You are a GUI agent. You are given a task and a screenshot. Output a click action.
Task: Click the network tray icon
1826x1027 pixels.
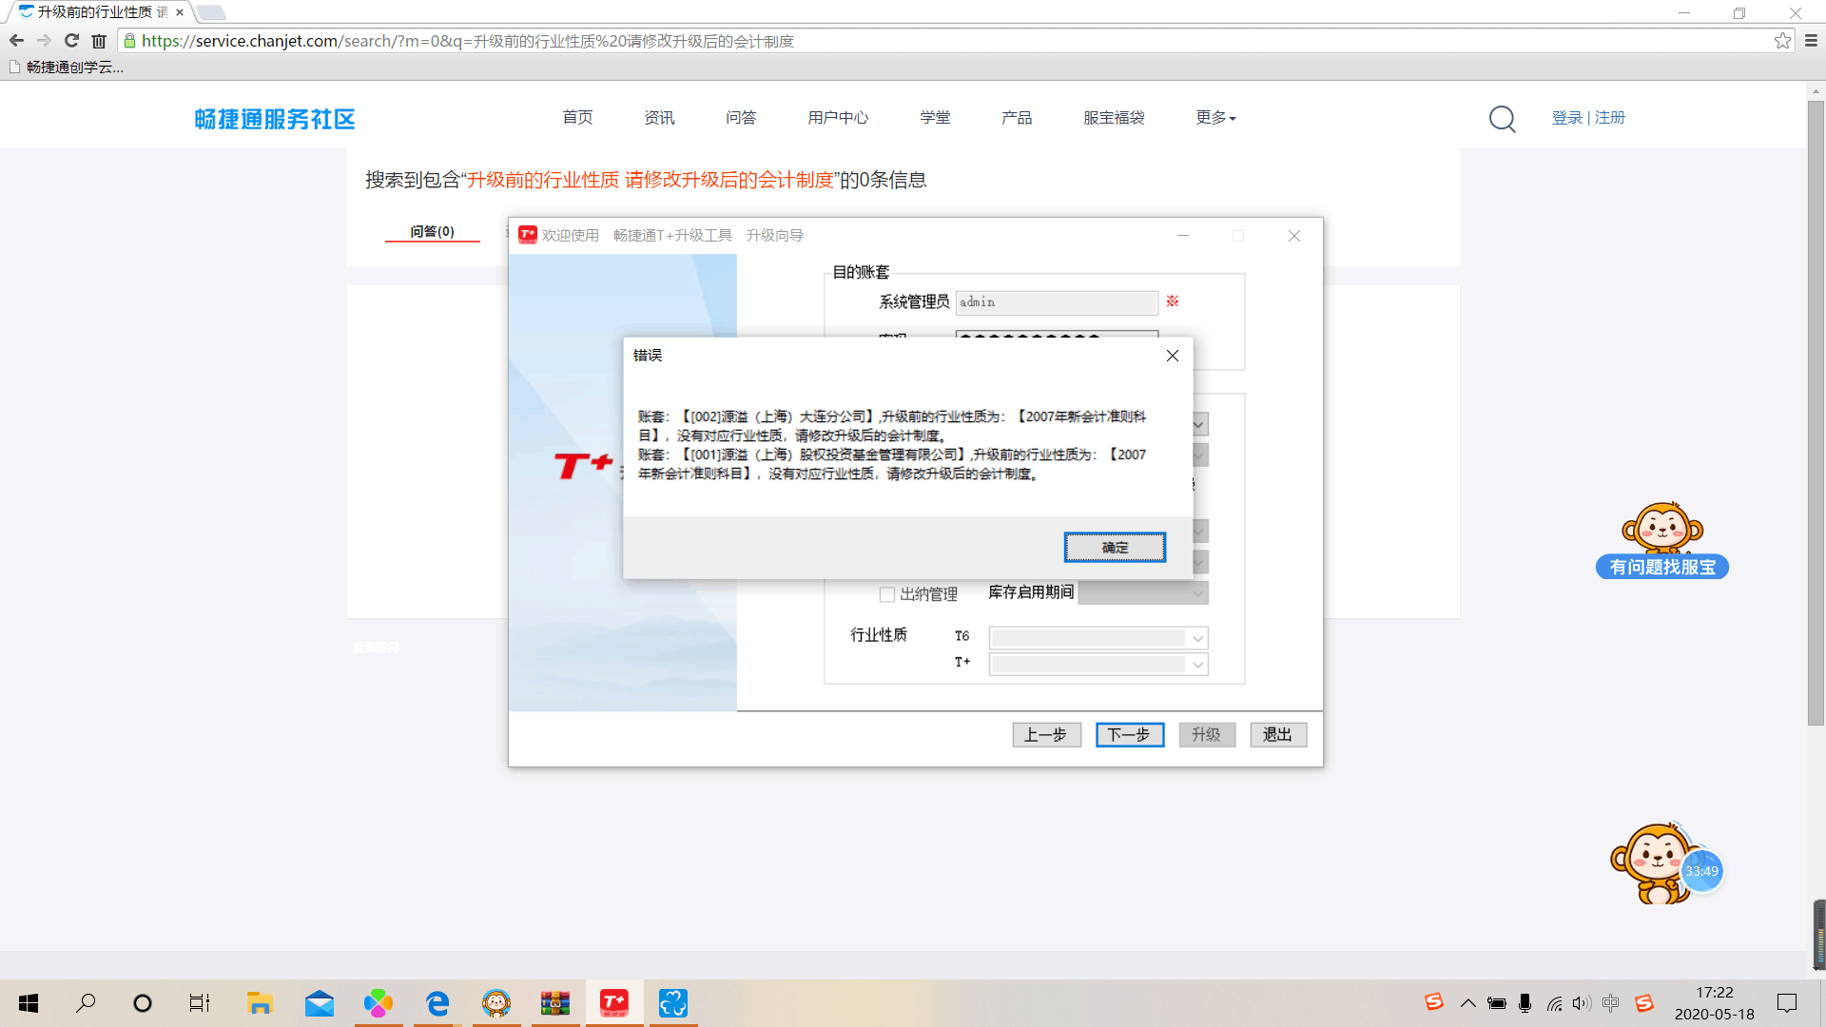(x=1554, y=1003)
